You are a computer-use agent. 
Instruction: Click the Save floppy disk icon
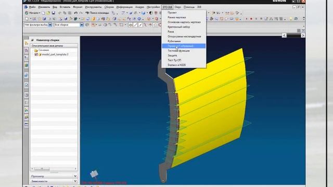point(54,13)
